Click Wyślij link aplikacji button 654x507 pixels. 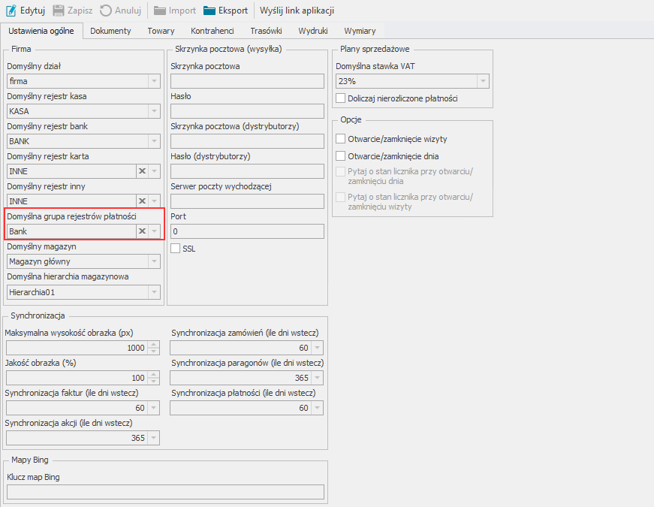297,11
